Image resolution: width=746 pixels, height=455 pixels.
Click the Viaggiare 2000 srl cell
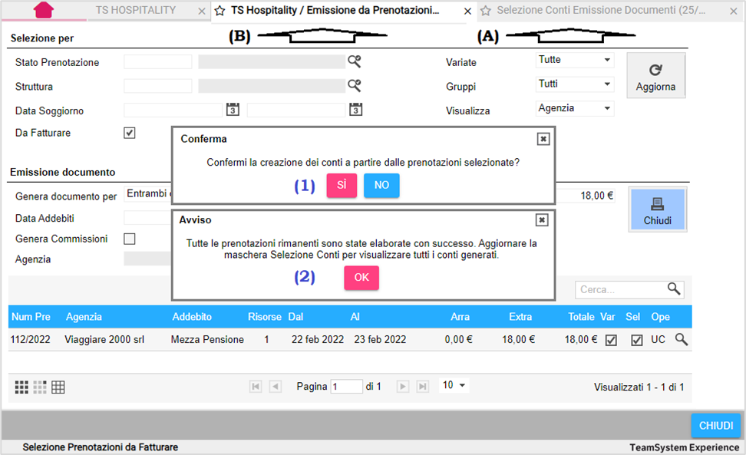tap(104, 339)
